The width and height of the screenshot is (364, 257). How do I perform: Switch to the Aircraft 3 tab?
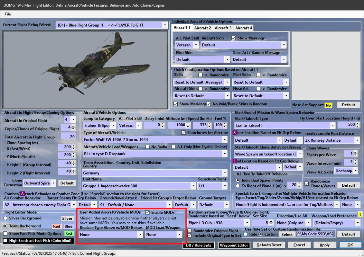click(223, 28)
